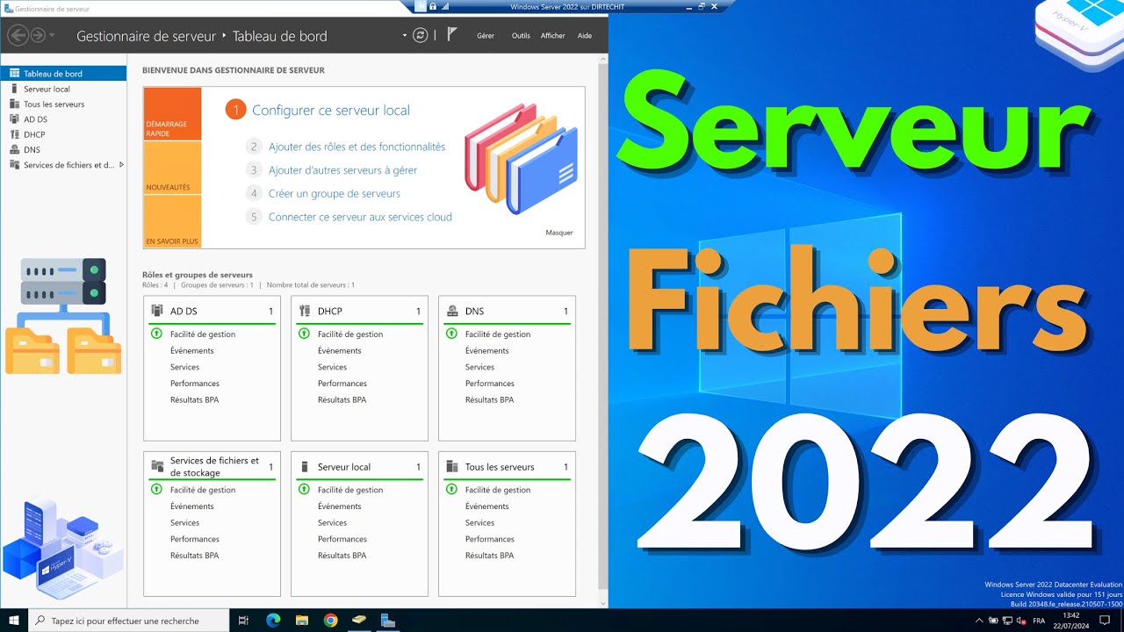Expand Services de fichiers sidebar arrow
This screenshot has width=1124, height=632.
click(121, 165)
